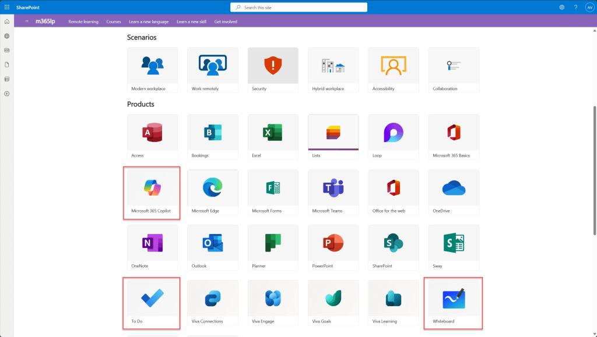The image size is (597, 337).
Task: Open the settings gear icon
Action: (x=562, y=7)
